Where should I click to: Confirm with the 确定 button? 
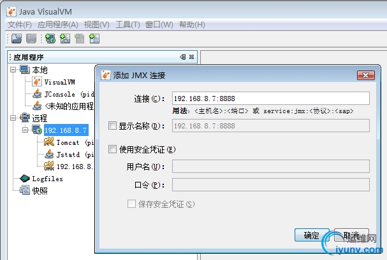pos(312,235)
